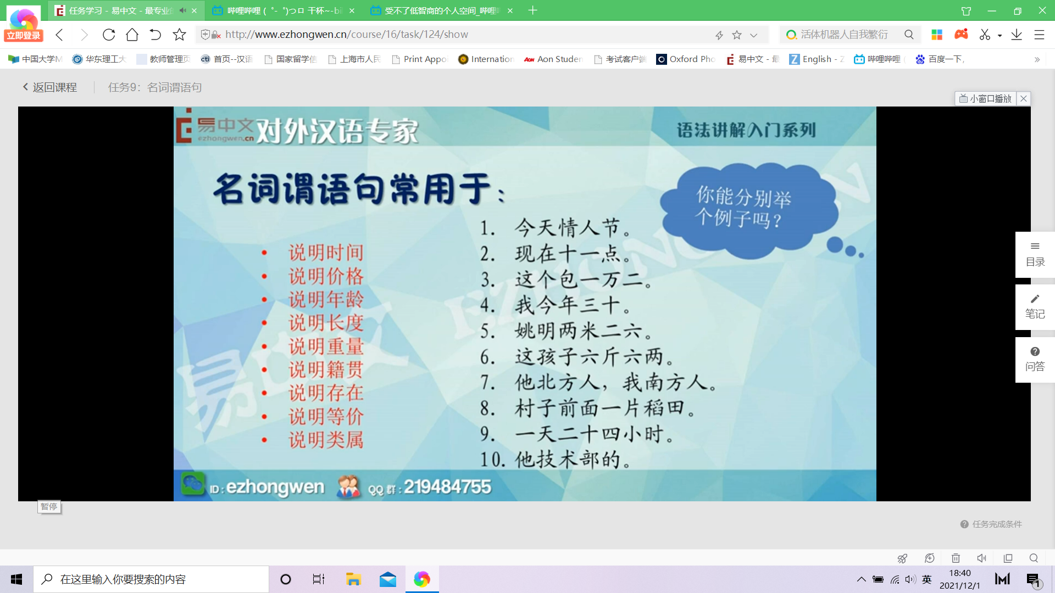Image resolution: width=1055 pixels, height=593 pixels.
Task: Open the downloads arrow icon
Action: (1017, 35)
